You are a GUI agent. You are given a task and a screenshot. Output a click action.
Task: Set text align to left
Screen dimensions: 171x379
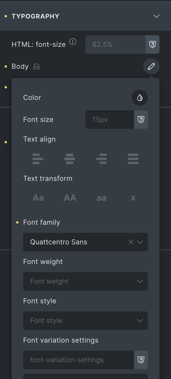(38, 159)
